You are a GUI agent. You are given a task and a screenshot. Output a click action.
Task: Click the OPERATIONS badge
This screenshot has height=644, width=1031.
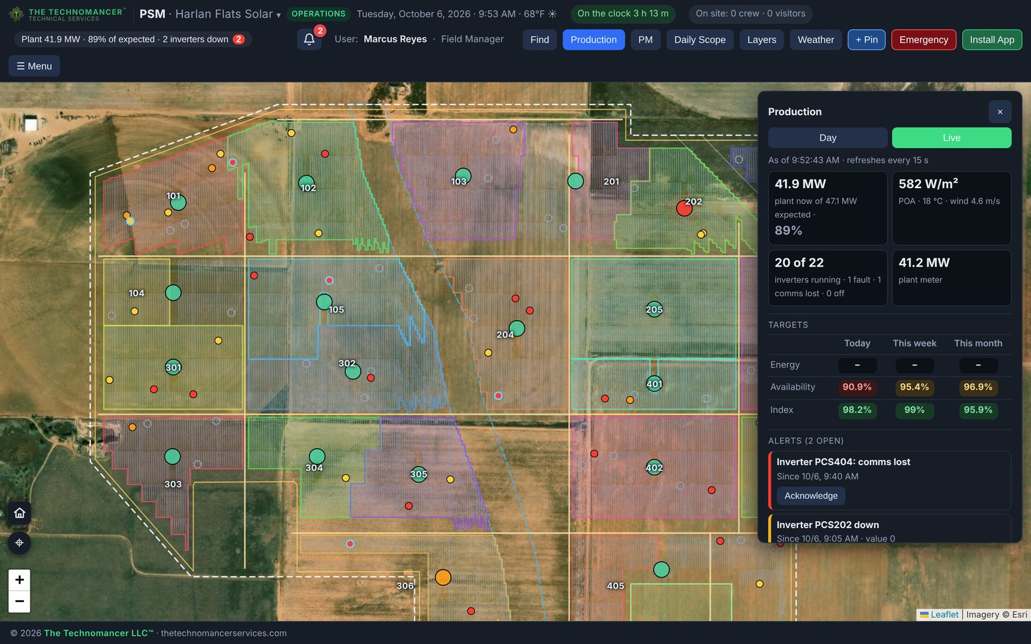tap(318, 14)
